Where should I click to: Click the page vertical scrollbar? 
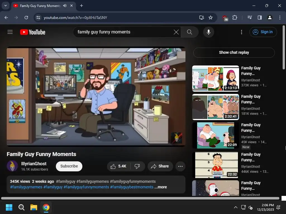coord(284,47)
